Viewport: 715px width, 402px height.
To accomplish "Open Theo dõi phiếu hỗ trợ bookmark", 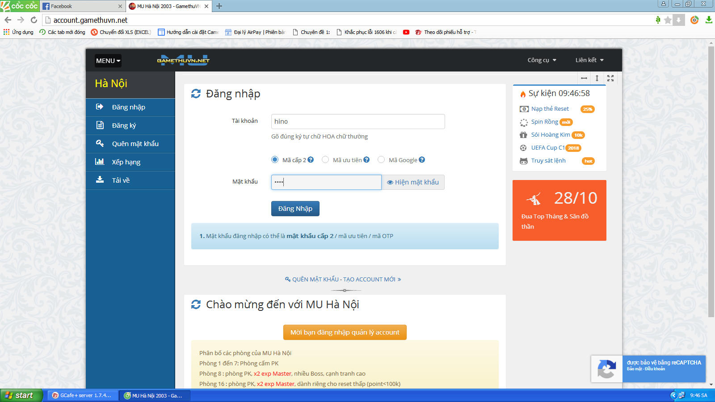I will [446, 32].
